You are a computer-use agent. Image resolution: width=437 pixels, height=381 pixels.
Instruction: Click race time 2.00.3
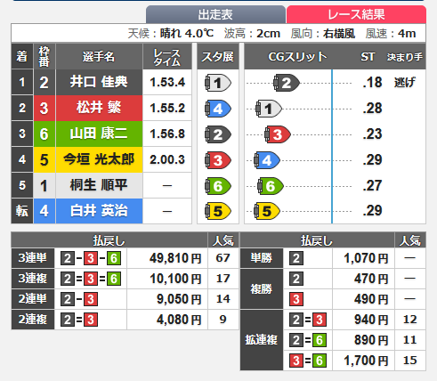[x=167, y=159]
